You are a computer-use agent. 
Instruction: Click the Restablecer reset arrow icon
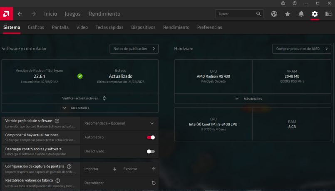click(x=154, y=183)
